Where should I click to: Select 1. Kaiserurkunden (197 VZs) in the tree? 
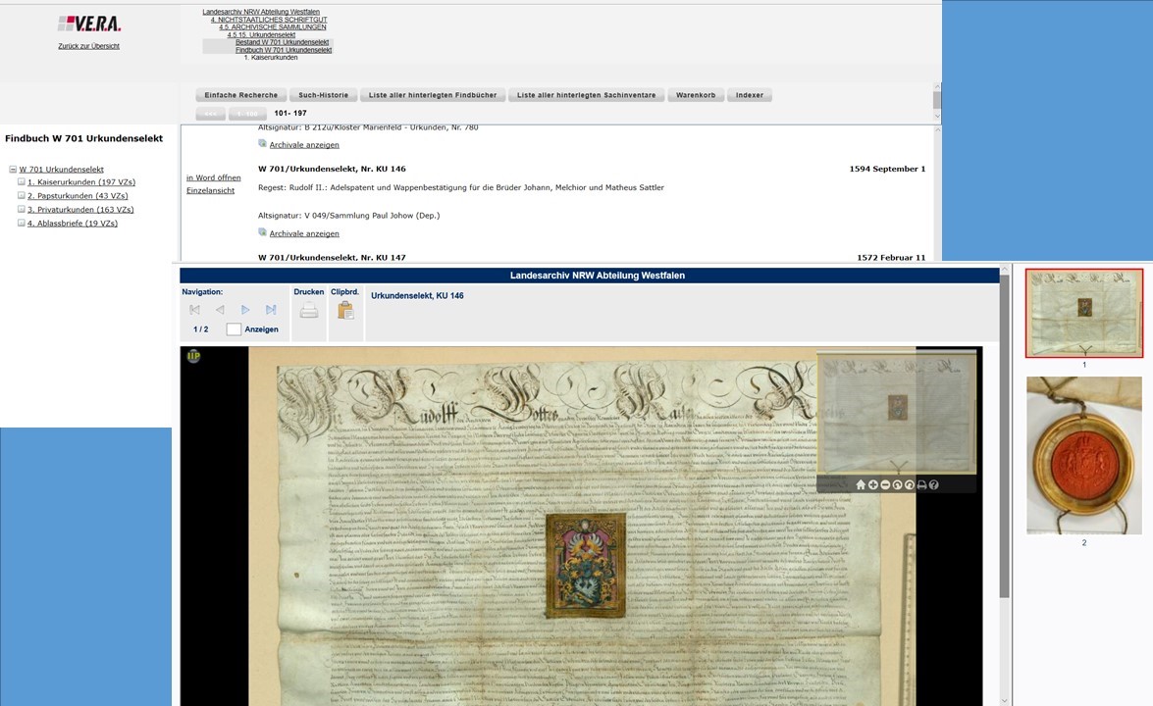(80, 182)
